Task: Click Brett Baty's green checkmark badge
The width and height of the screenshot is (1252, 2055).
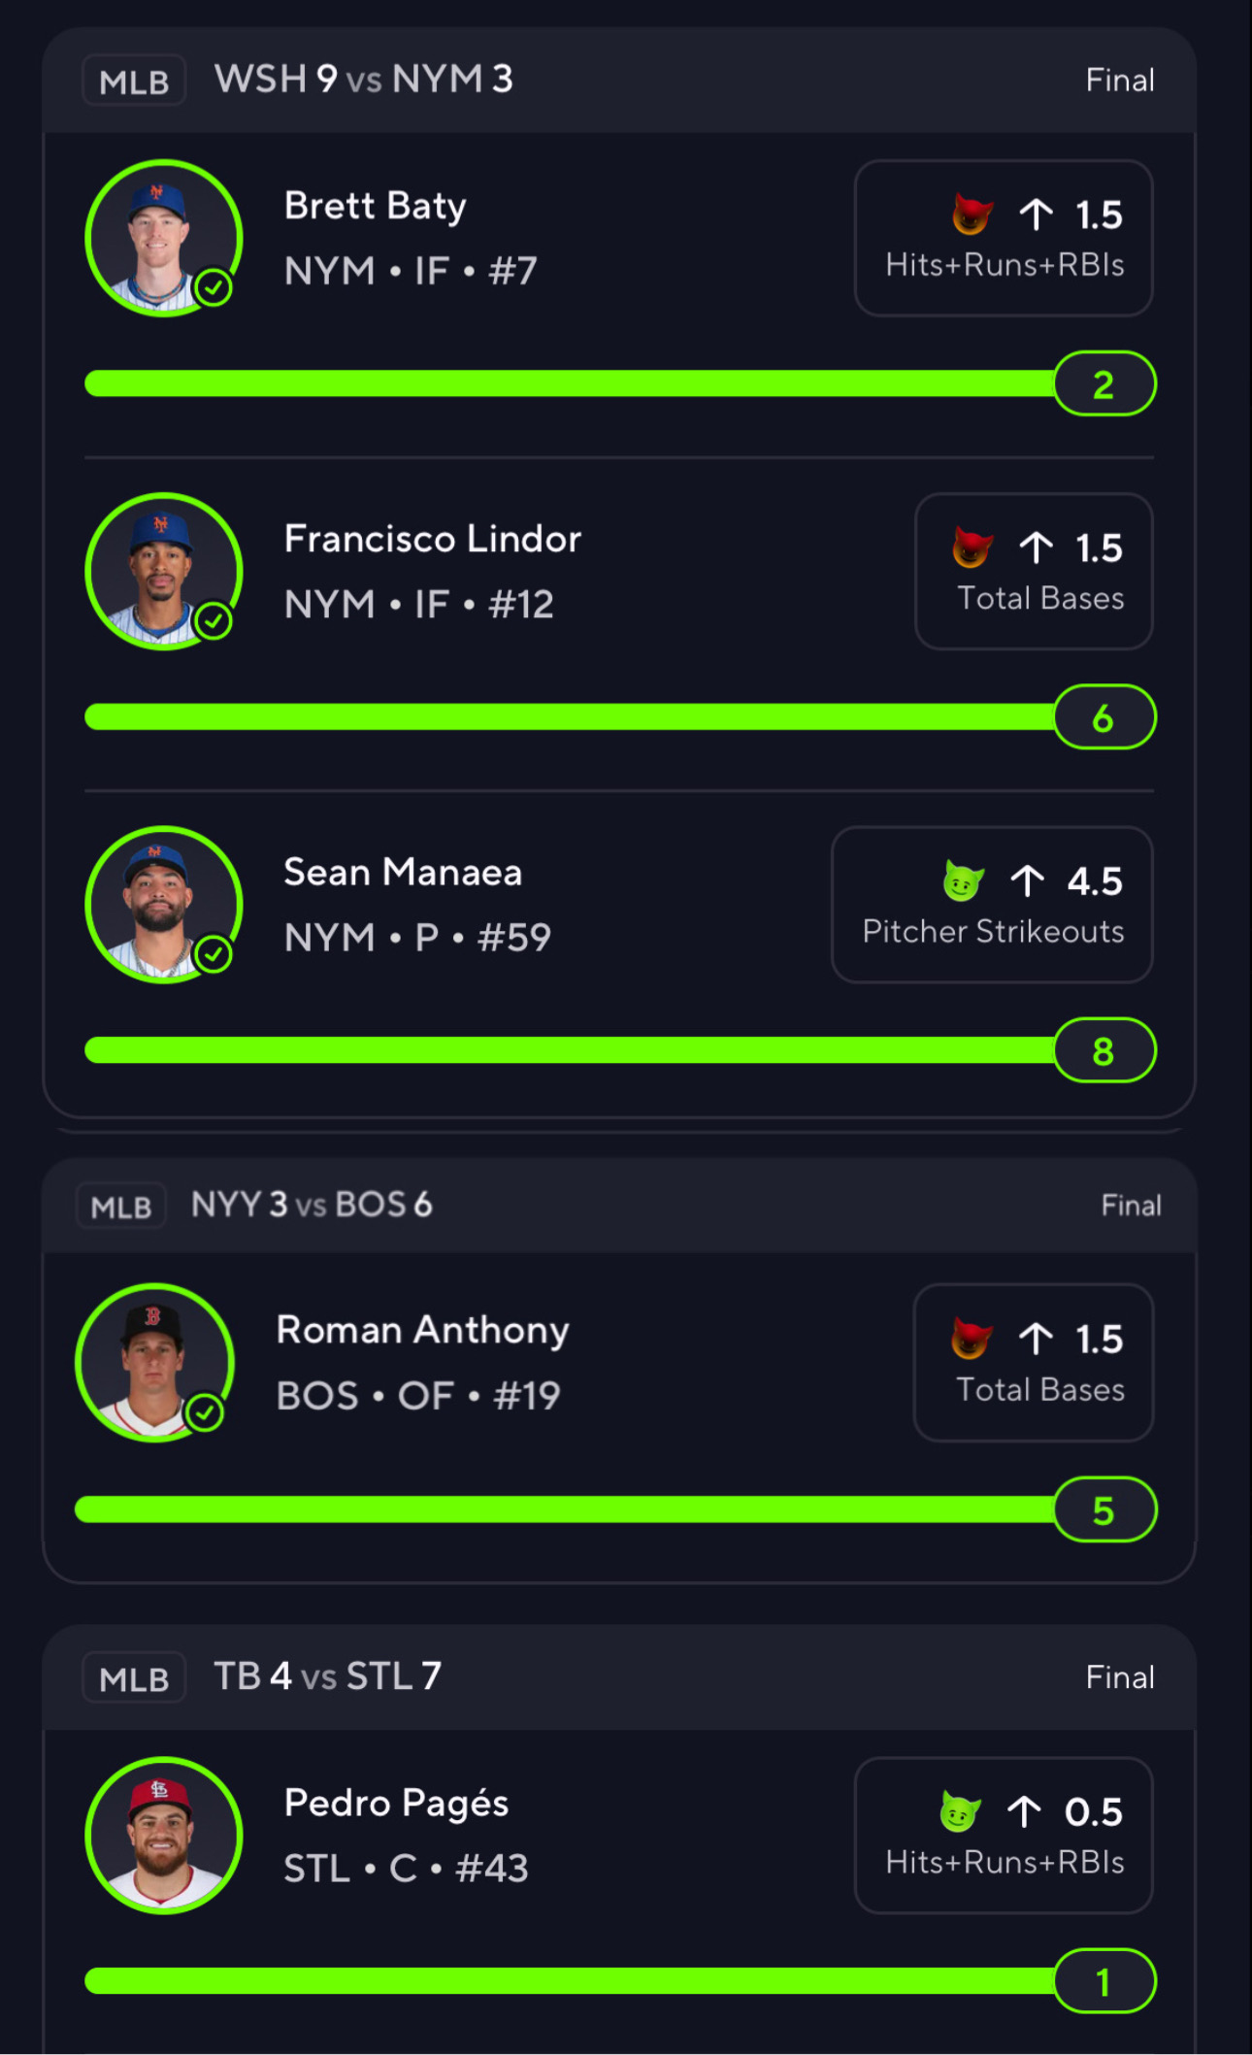Action: tap(214, 287)
